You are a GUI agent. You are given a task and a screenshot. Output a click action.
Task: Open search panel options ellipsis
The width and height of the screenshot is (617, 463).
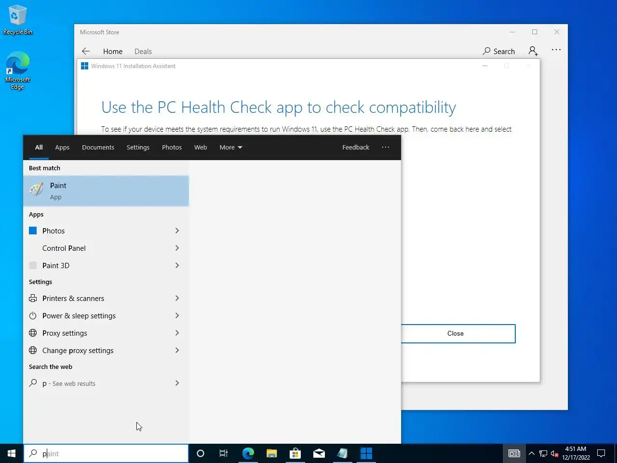[386, 147]
